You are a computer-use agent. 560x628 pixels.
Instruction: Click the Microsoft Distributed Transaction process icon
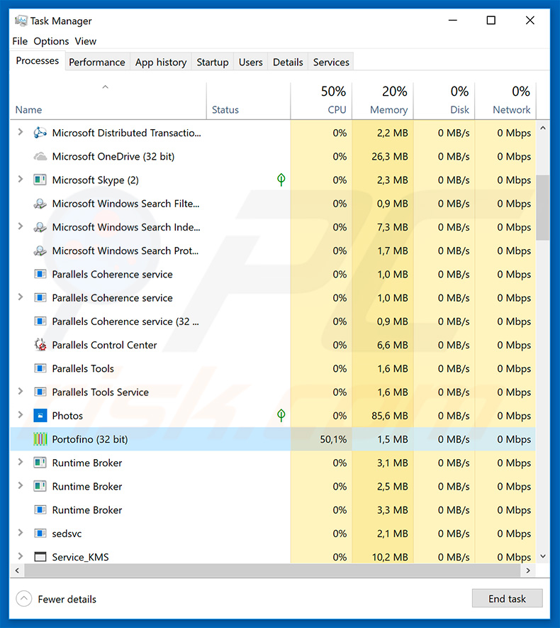click(x=40, y=133)
